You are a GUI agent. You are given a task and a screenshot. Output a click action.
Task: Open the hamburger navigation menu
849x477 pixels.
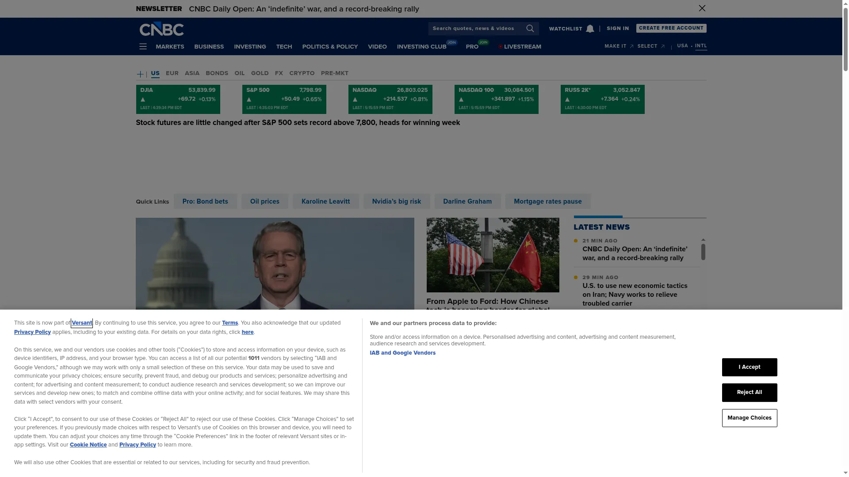point(143,46)
